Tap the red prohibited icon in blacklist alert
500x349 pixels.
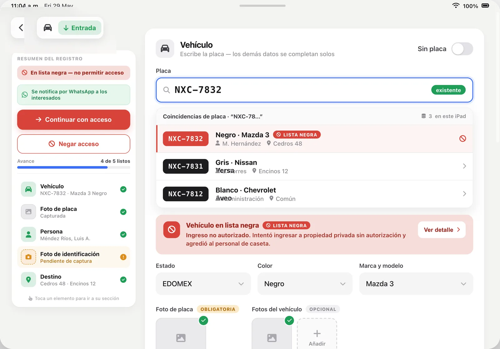coord(172,230)
